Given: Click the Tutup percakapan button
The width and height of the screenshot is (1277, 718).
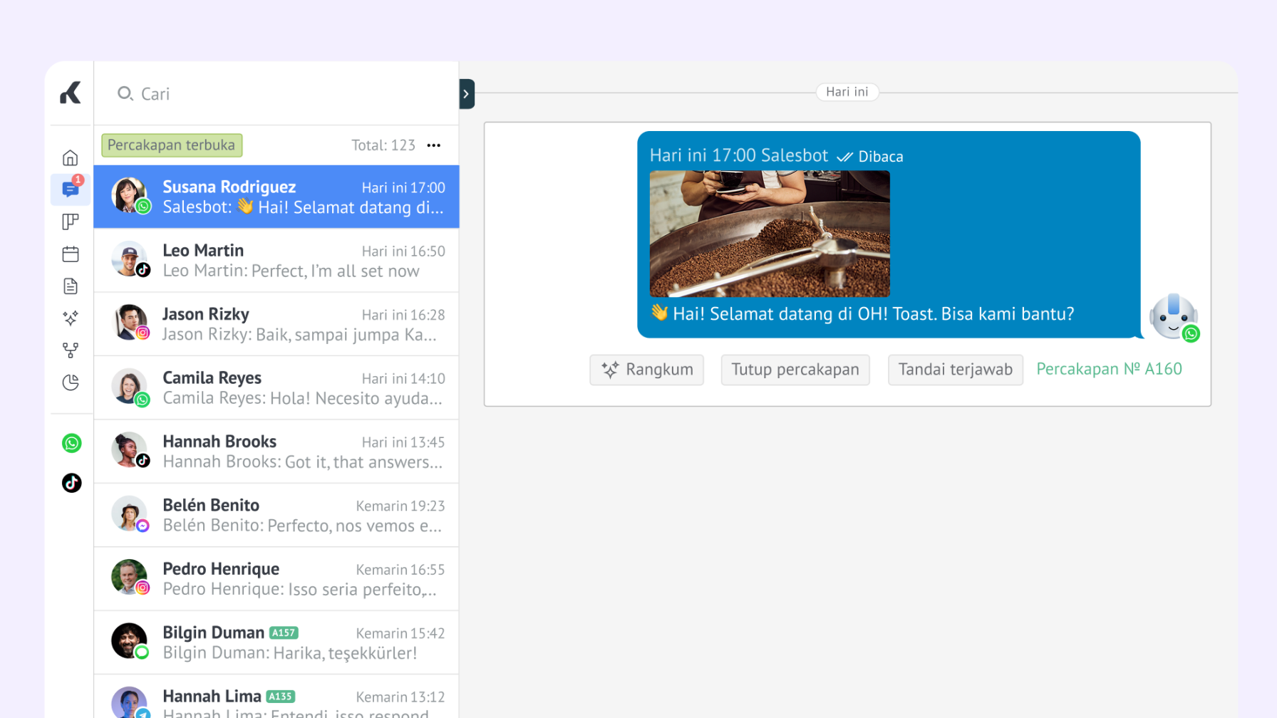Looking at the screenshot, I should tap(795, 370).
